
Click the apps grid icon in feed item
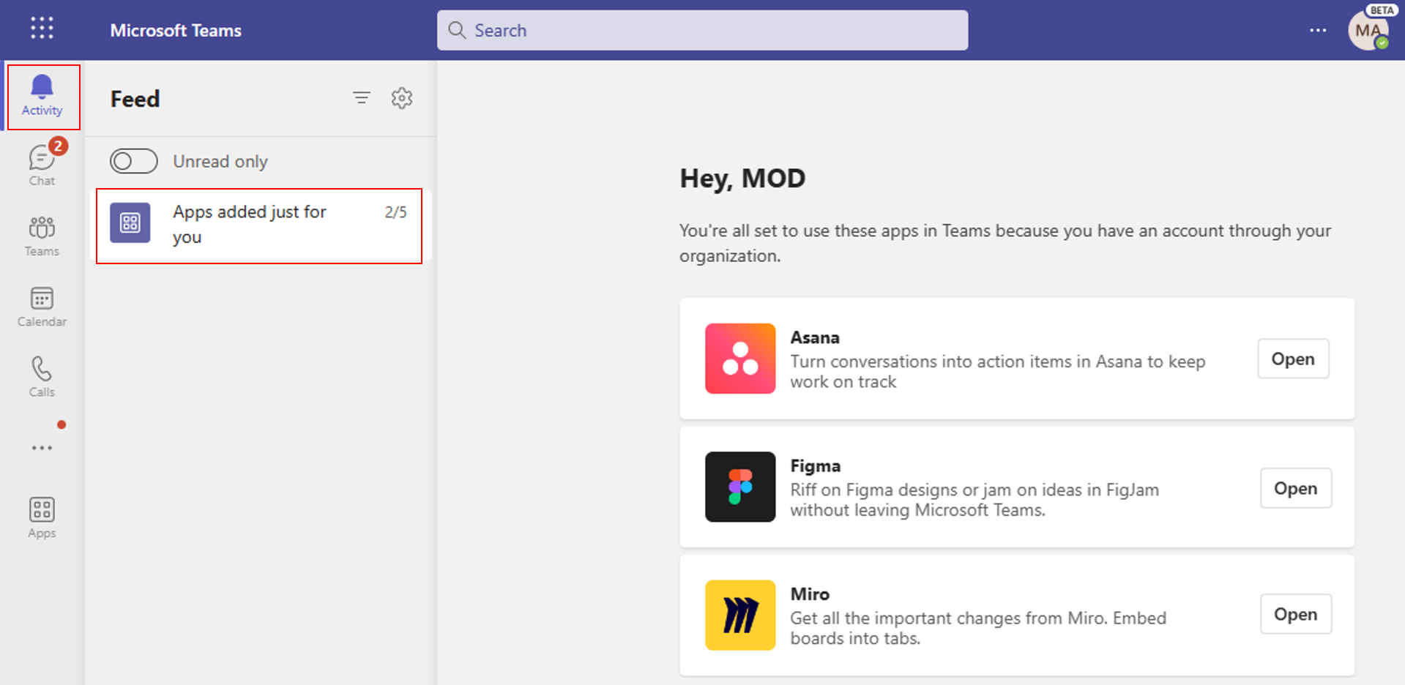pos(130,222)
